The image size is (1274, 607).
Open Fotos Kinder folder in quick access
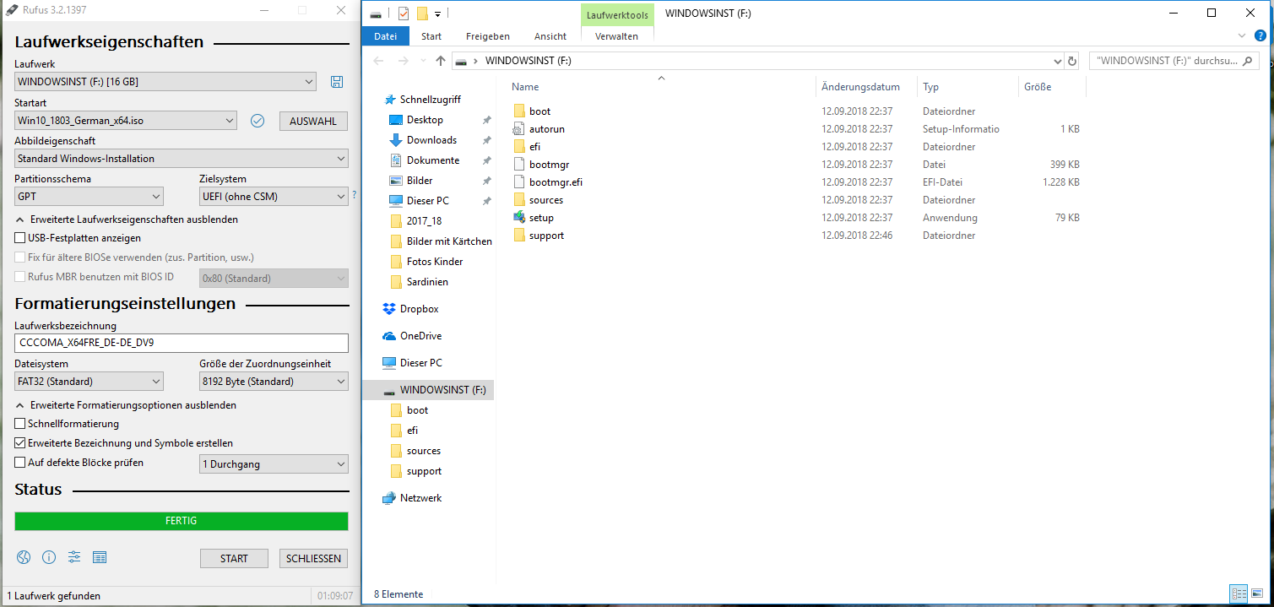(x=427, y=262)
